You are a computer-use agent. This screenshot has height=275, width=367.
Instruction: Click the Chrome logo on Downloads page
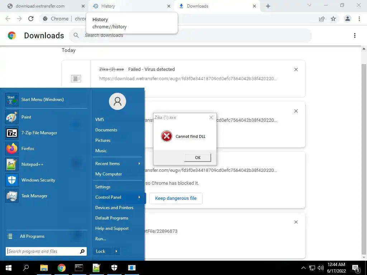point(12,35)
